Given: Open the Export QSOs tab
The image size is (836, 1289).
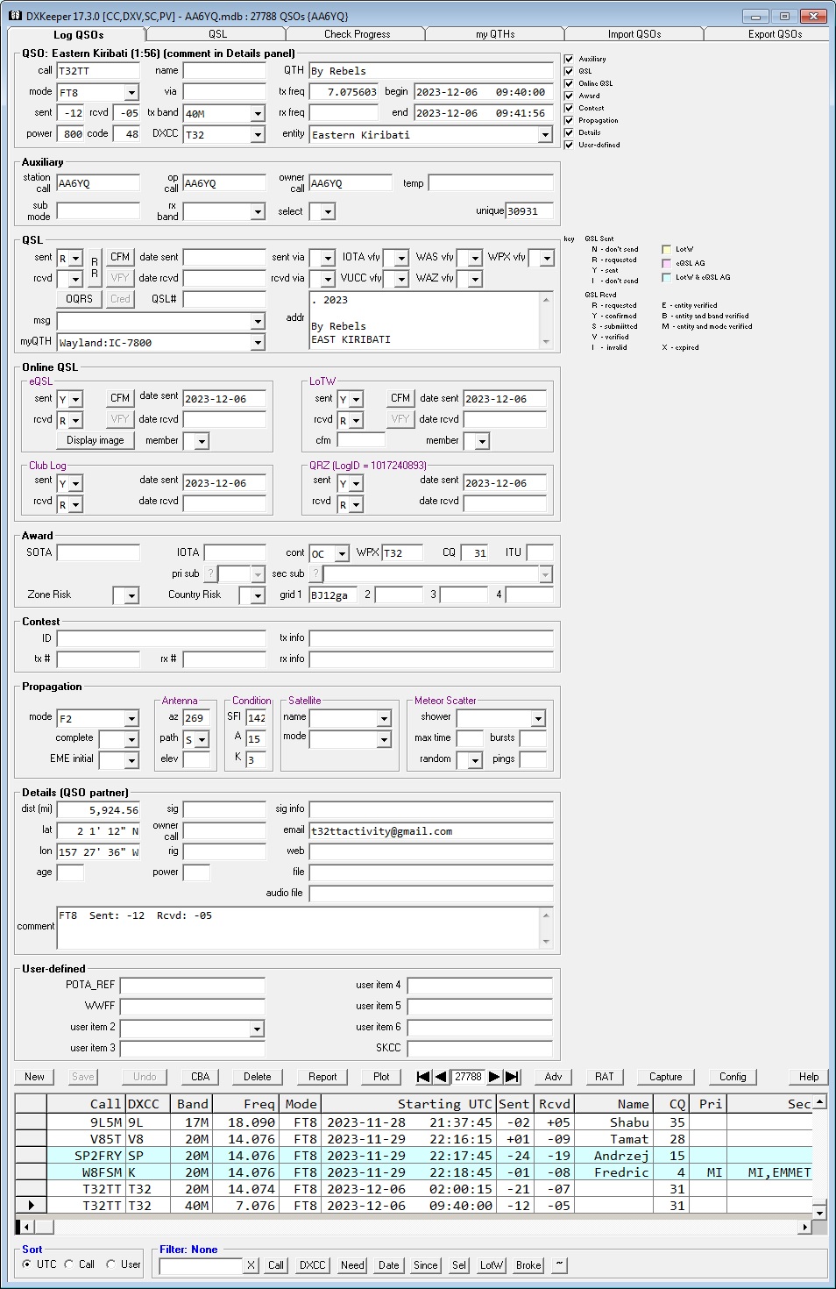Looking at the screenshot, I should (x=775, y=34).
